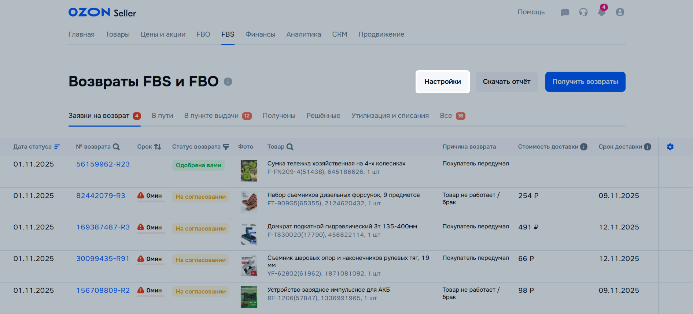
Task: Click info icon beside page title
Action: [228, 82]
